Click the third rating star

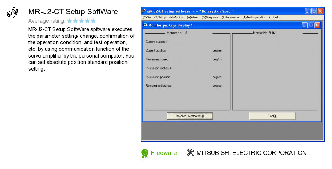pos(81,21)
